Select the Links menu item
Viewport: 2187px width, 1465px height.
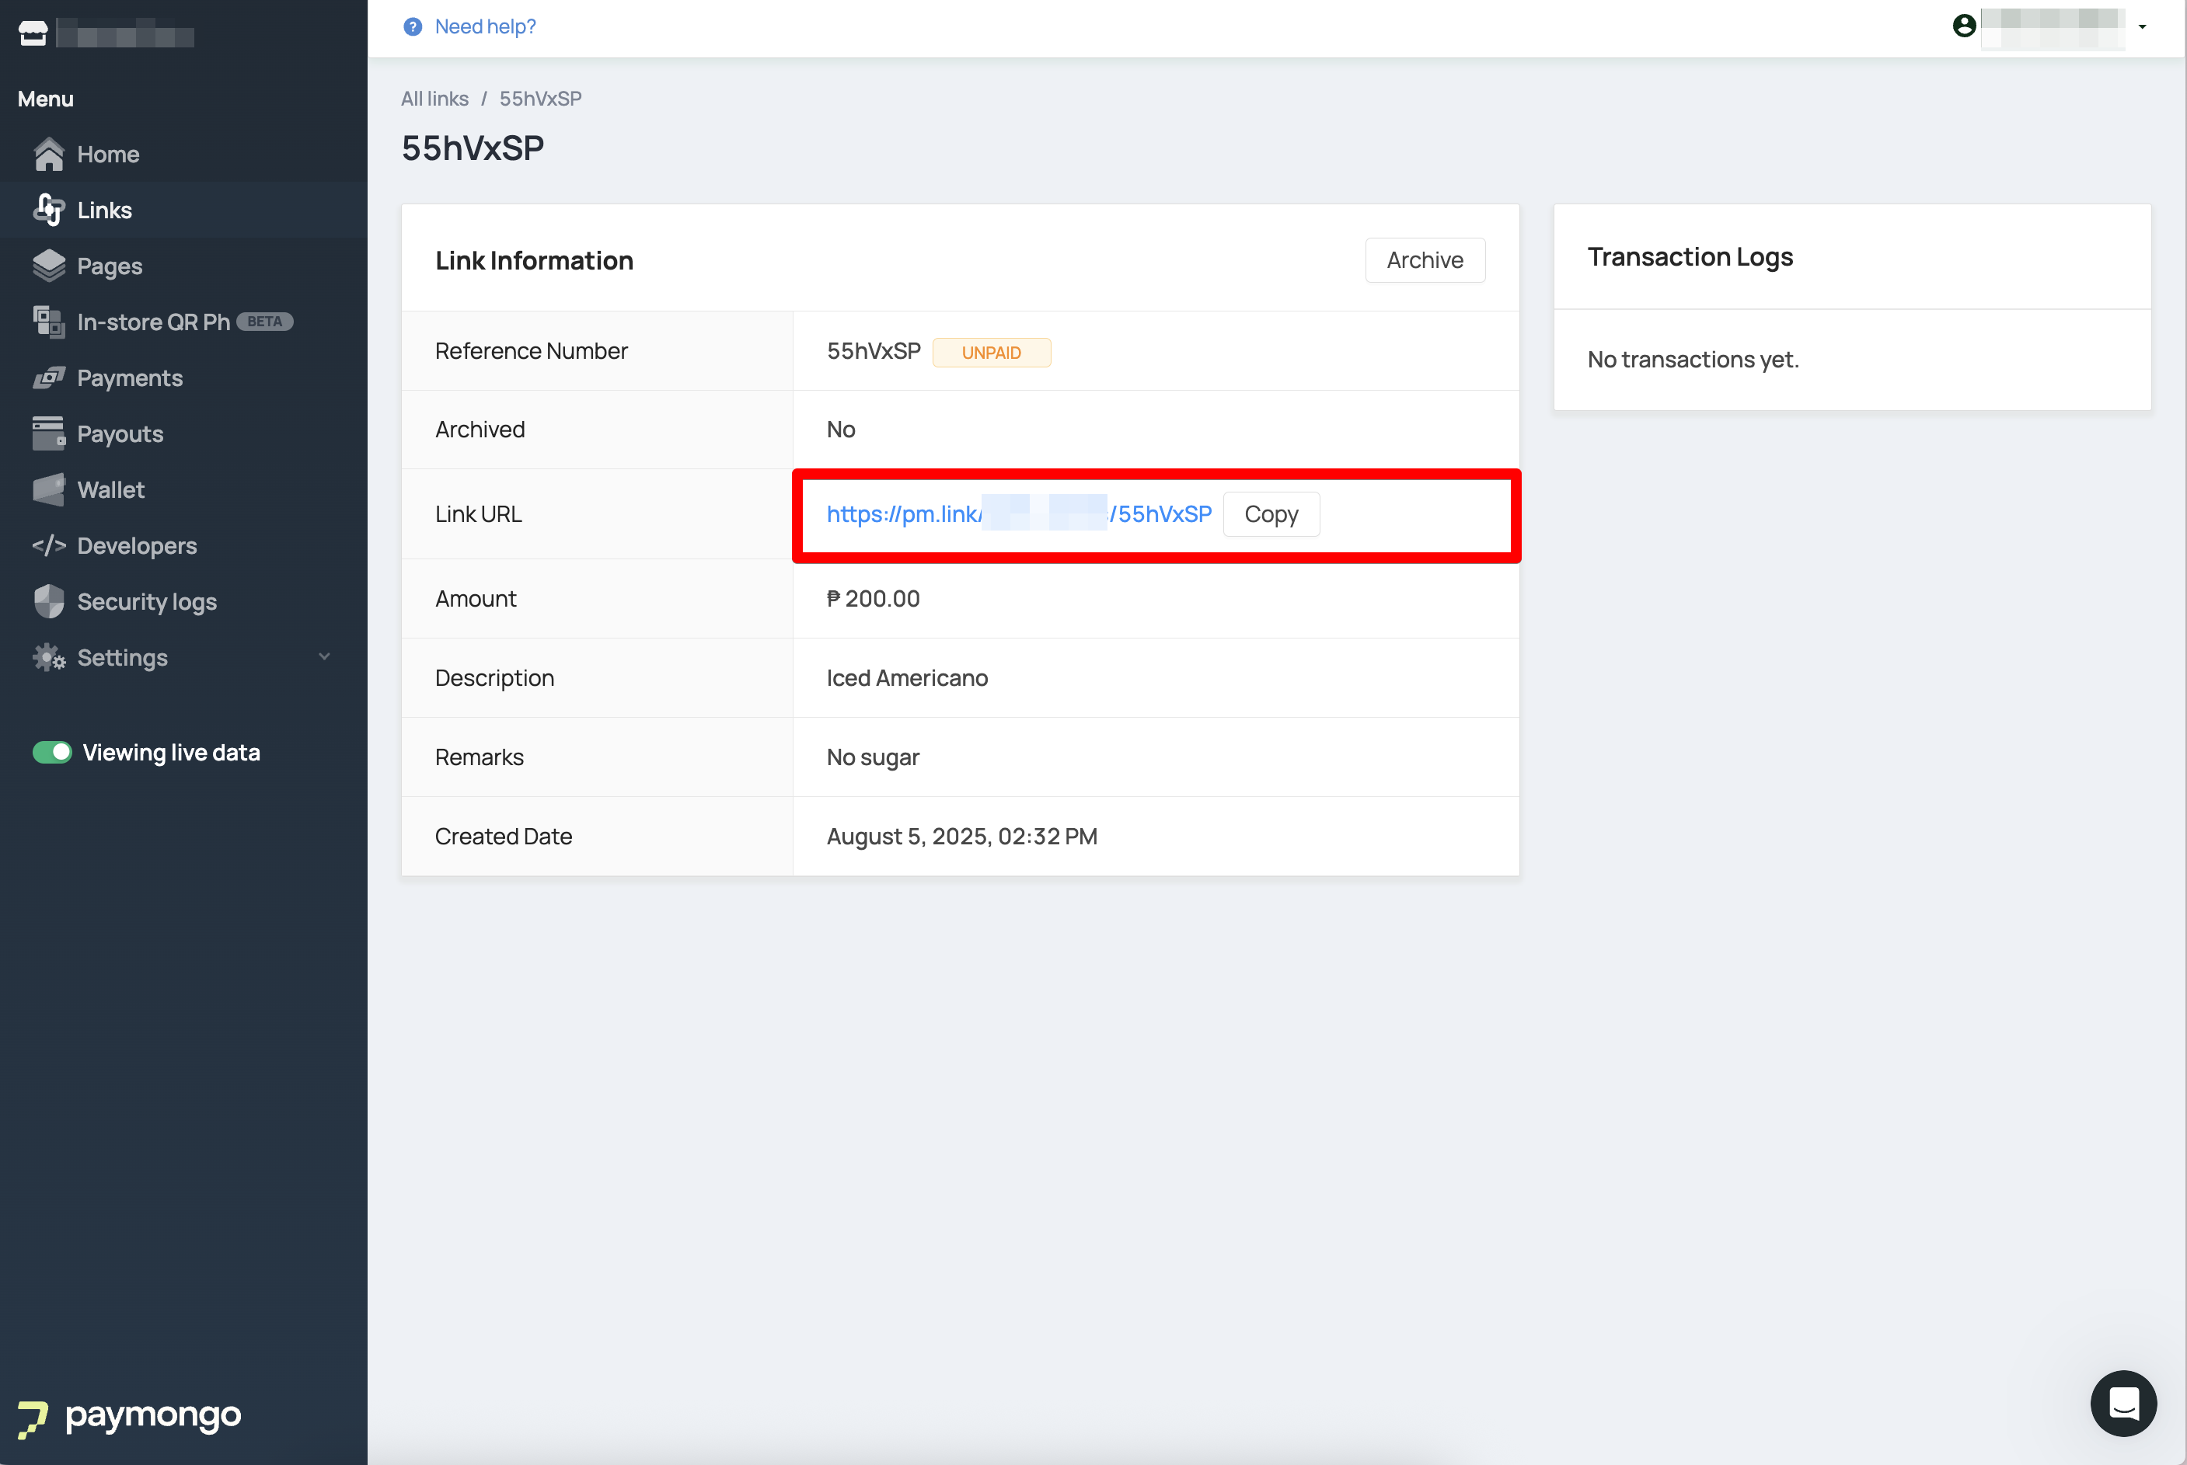click(x=103, y=211)
